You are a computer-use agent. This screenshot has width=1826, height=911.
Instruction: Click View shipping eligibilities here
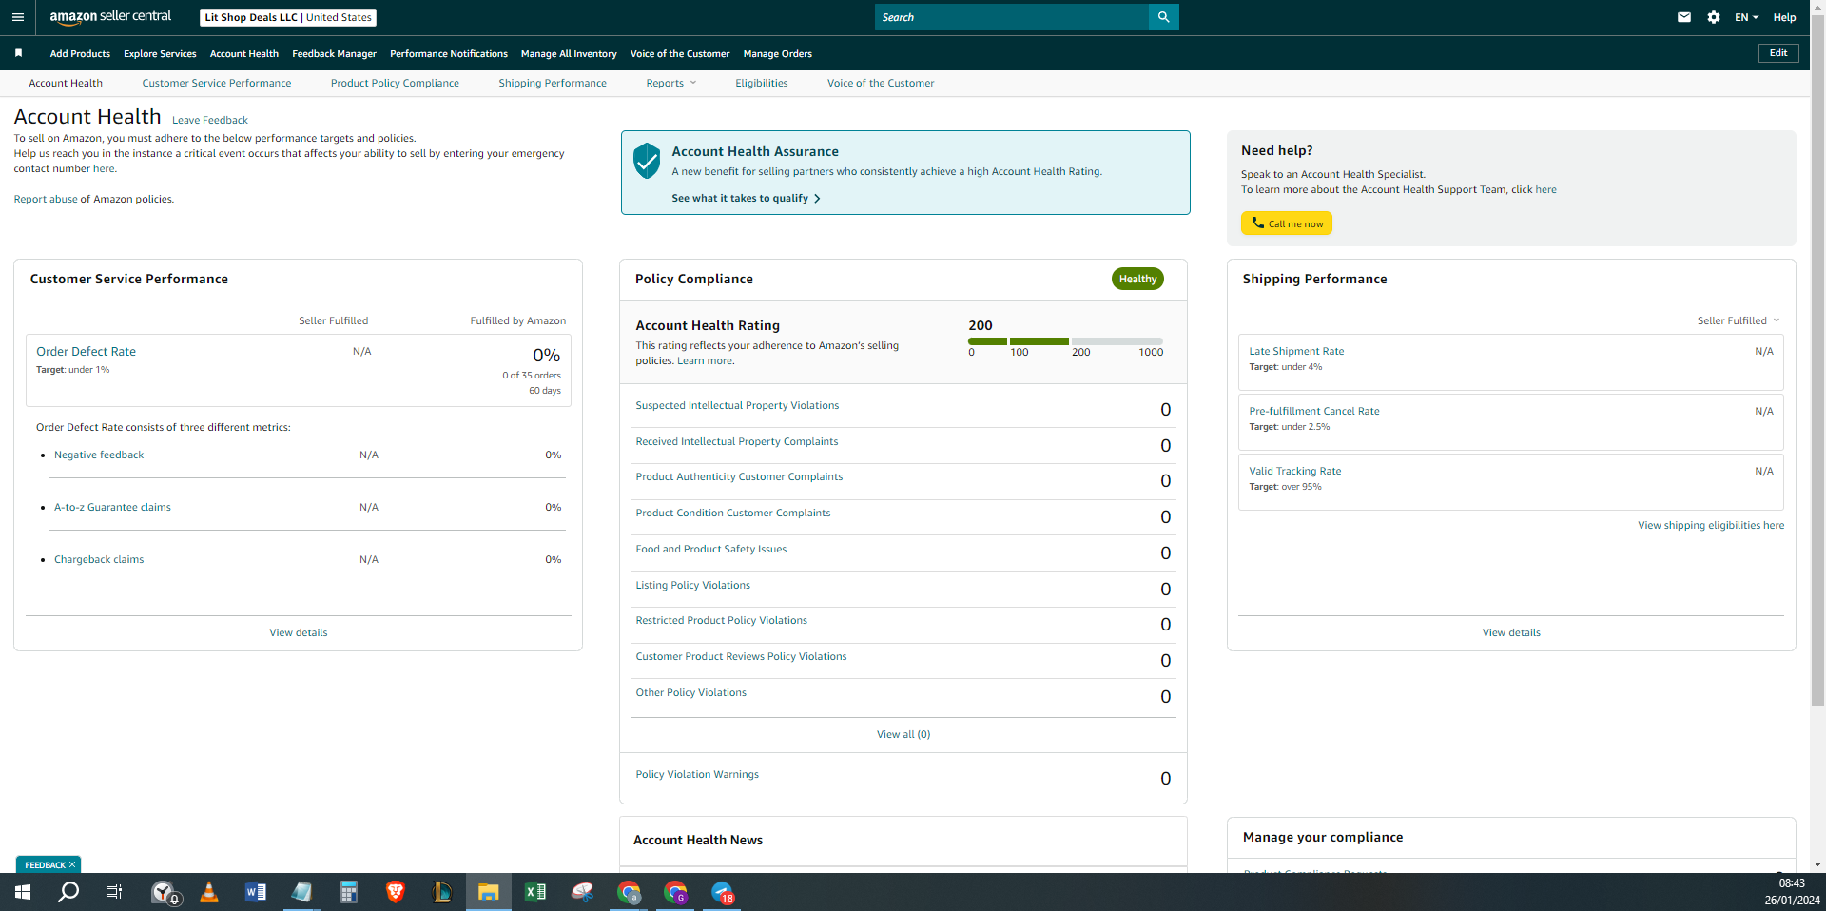point(1711,525)
